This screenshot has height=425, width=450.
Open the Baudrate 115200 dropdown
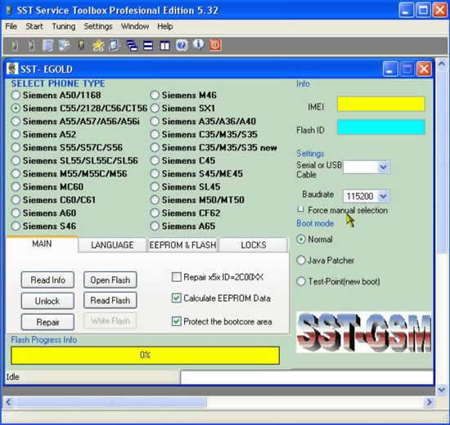click(x=384, y=196)
